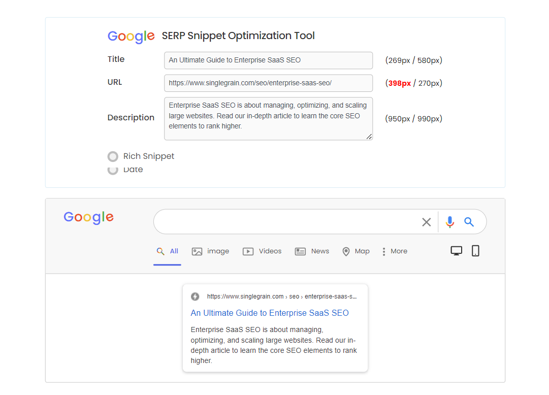
Task: Click the Google logo in preview header
Action: click(x=89, y=217)
